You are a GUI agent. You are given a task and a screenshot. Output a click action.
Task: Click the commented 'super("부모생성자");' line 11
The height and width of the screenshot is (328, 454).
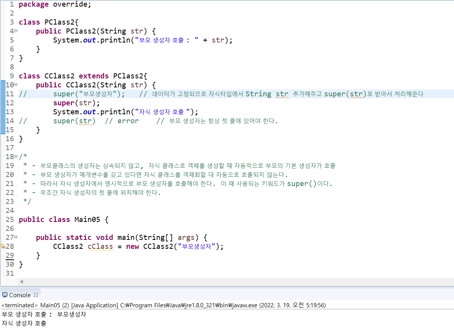coord(221,94)
